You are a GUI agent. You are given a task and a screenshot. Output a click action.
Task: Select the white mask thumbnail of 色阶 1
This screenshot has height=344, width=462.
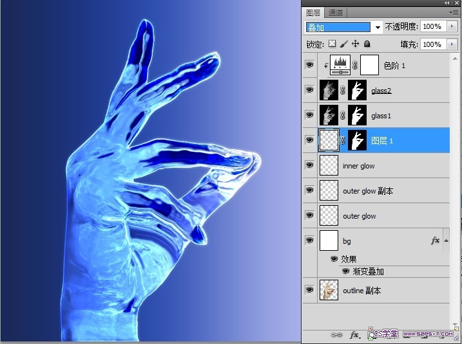tap(369, 66)
